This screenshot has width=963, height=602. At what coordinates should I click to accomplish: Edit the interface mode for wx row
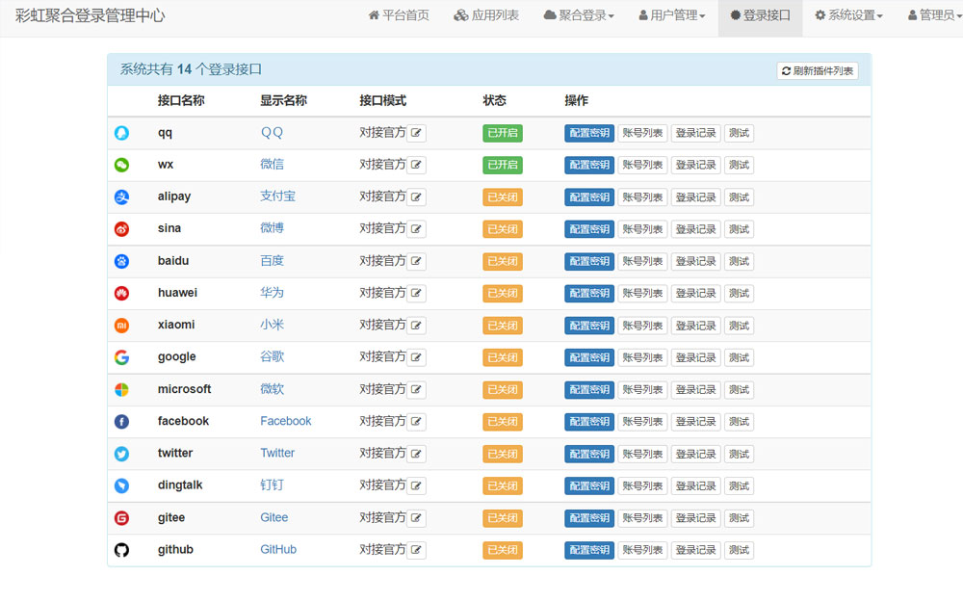[x=416, y=165]
